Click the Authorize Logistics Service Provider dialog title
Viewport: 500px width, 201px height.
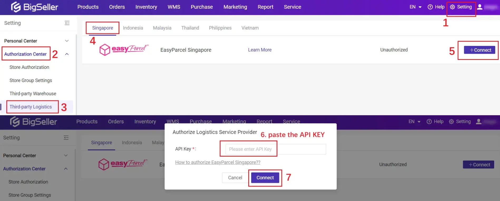pyautogui.click(x=215, y=132)
